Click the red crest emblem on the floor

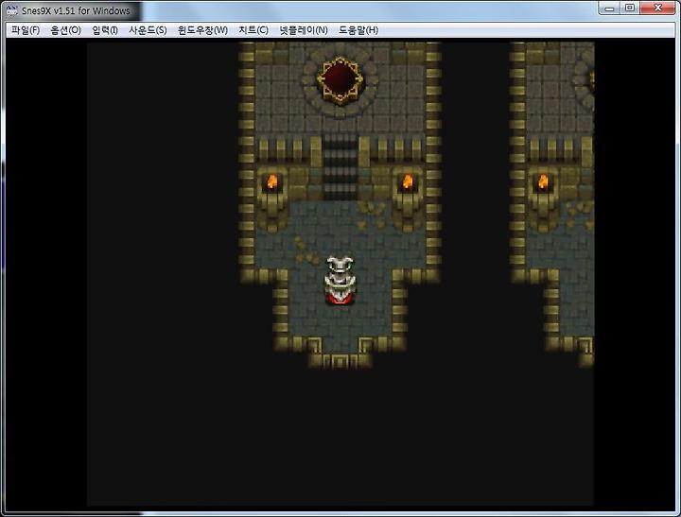point(340,79)
